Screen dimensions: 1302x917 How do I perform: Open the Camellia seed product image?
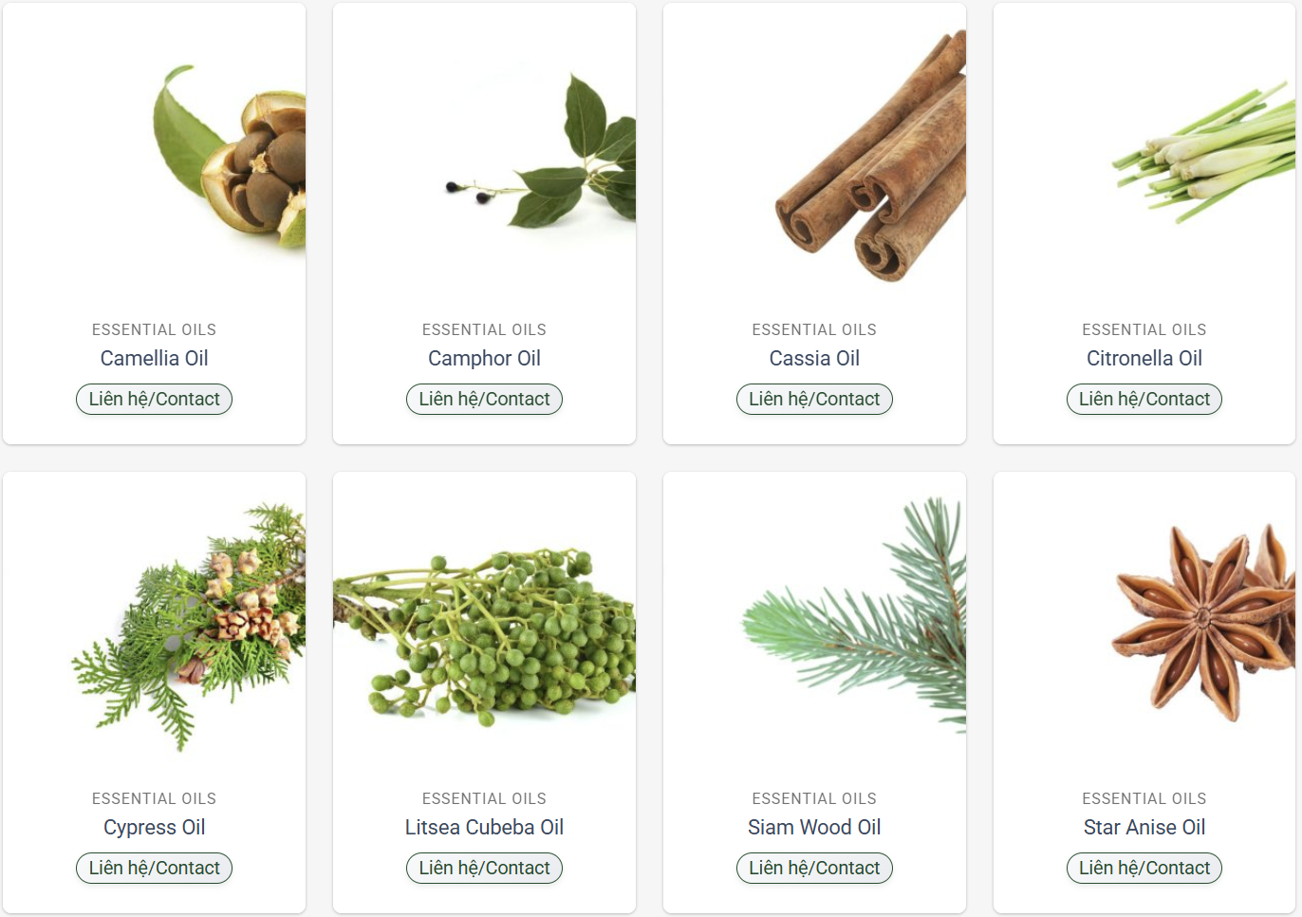(154, 155)
